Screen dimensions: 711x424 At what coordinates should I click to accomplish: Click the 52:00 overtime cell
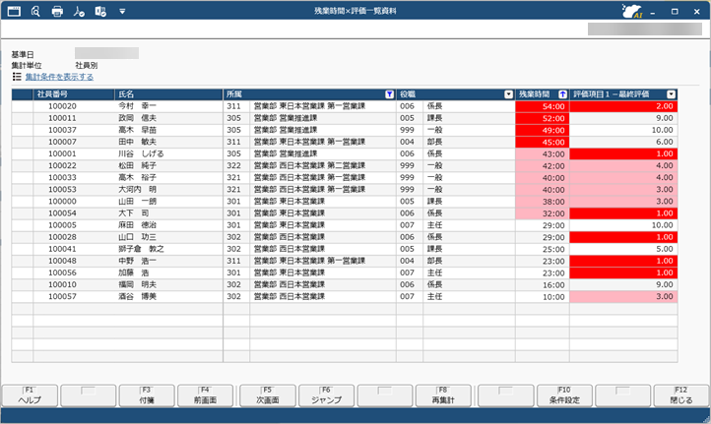[x=543, y=118]
